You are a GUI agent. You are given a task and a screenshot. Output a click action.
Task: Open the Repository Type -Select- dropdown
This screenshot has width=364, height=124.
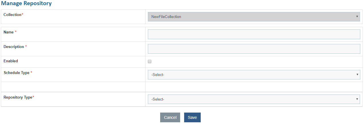pyautogui.click(x=254, y=99)
